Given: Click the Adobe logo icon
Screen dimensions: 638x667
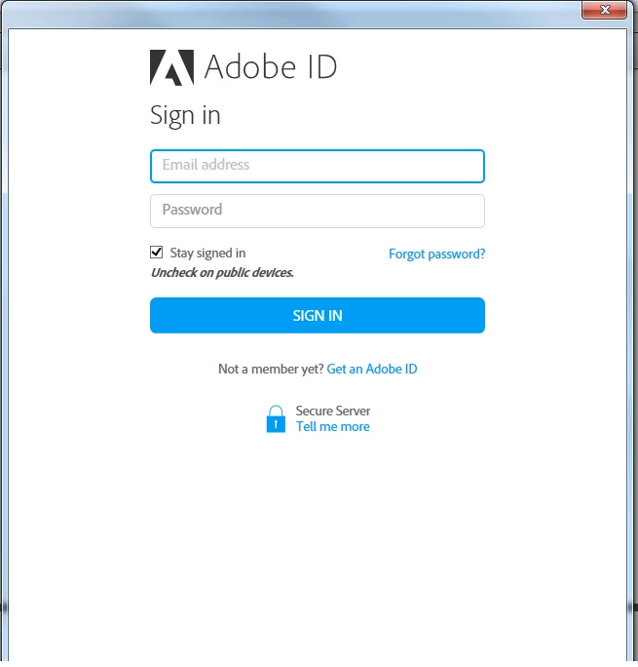Looking at the screenshot, I should [172, 67].
